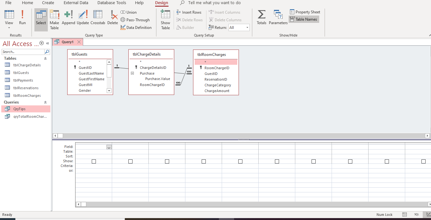
Task: Select tblReservations in navigation pane
Action: 25,88
